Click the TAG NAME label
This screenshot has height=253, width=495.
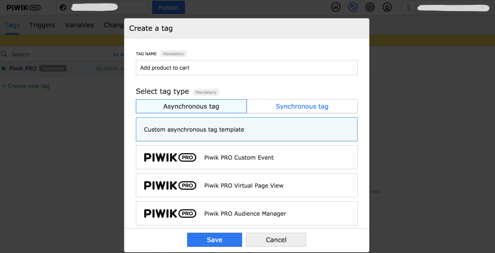pos(146,54)
